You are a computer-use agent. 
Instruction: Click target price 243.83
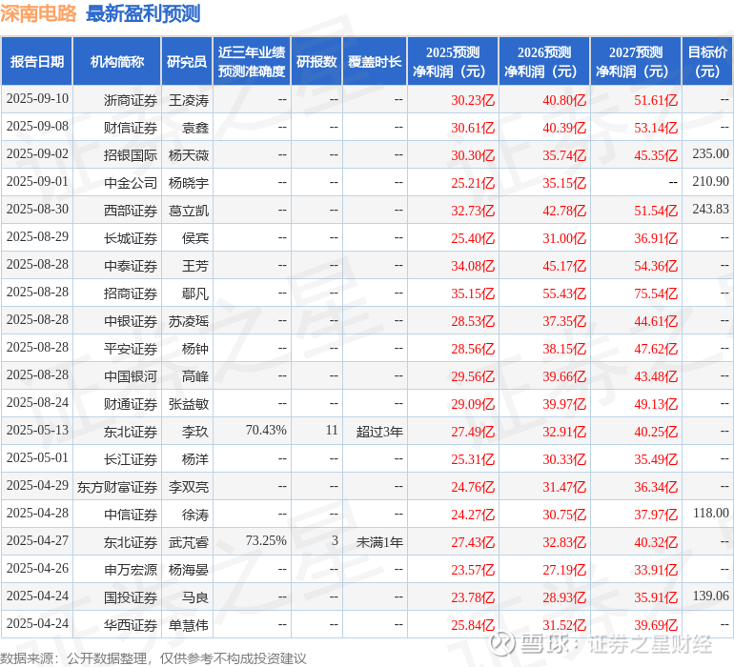[x=710, y=210]
